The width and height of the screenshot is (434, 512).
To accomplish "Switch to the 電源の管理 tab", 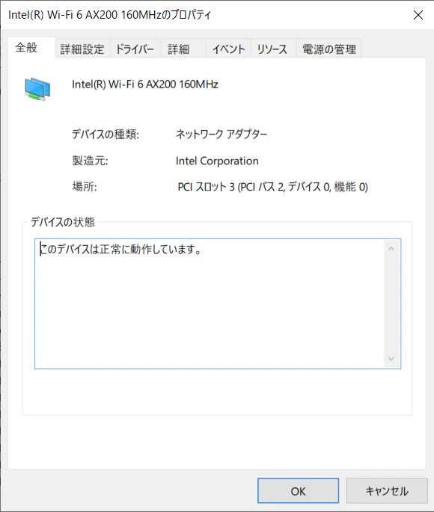I will [328, 49].
